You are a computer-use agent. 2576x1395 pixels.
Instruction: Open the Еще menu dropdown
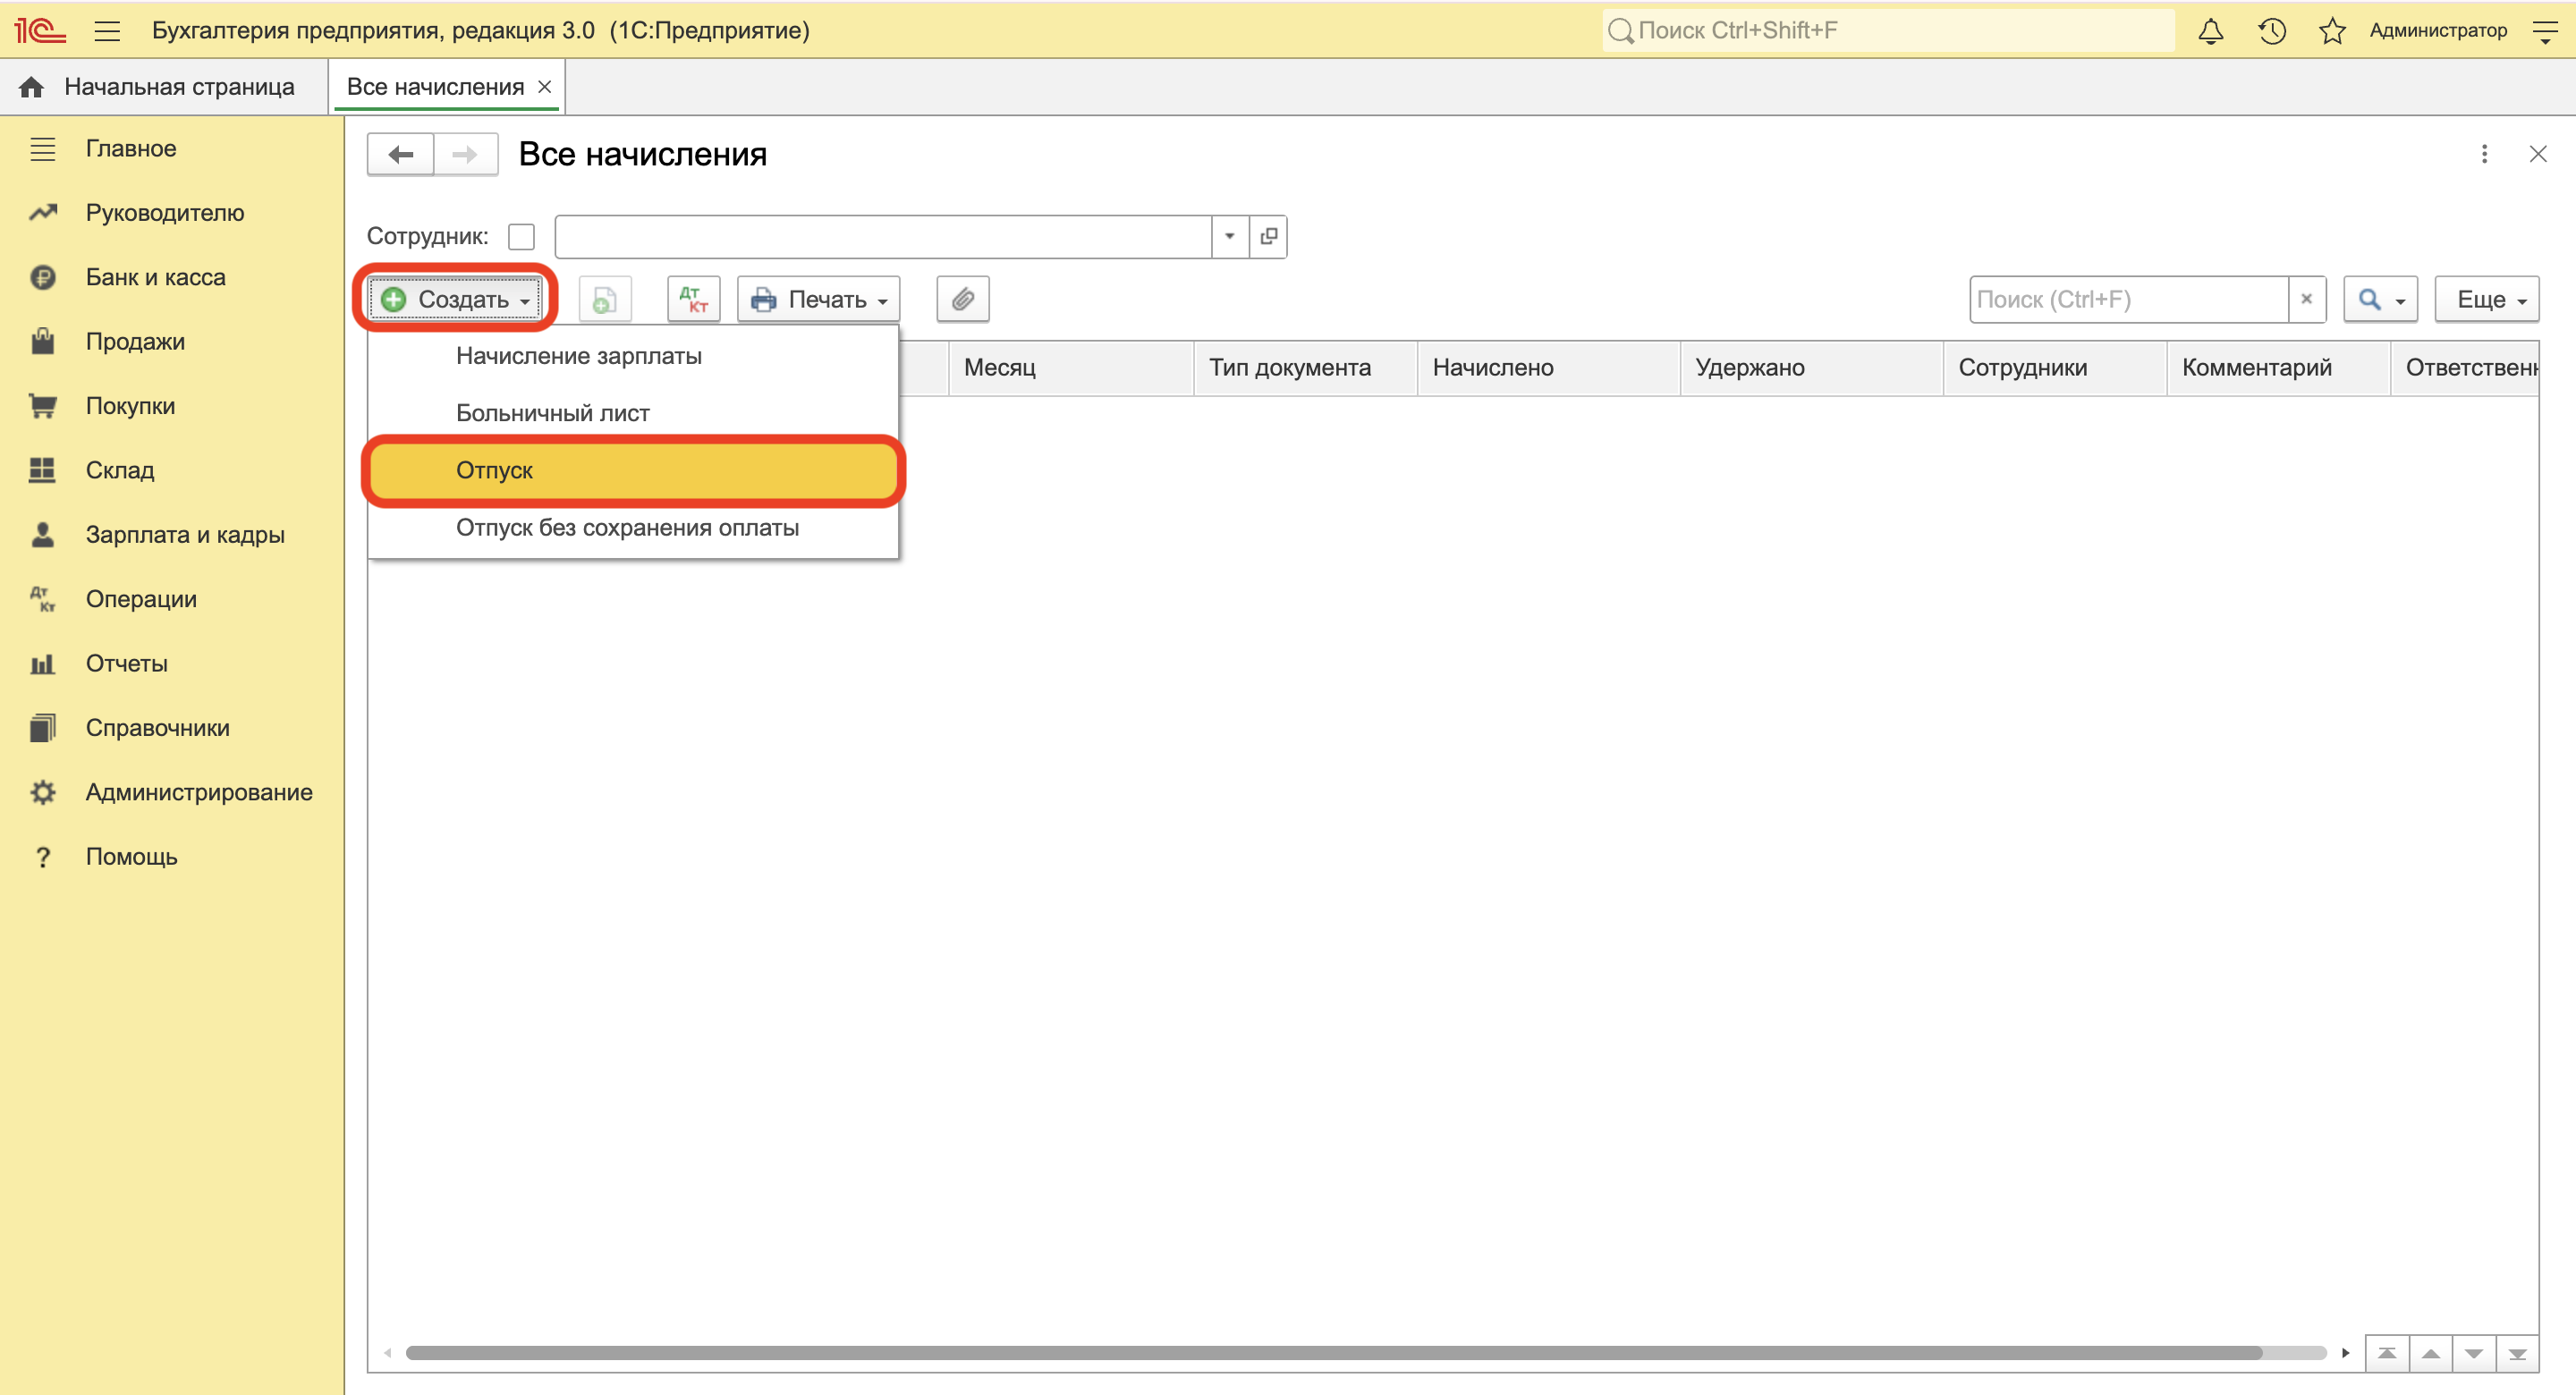2487,299
